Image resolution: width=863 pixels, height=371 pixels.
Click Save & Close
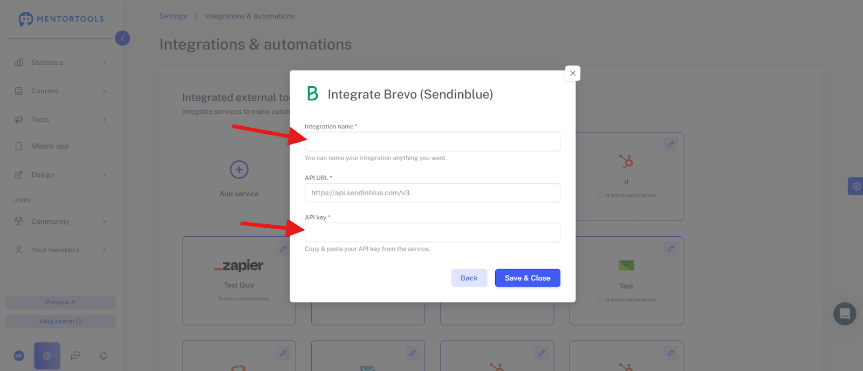528,278
